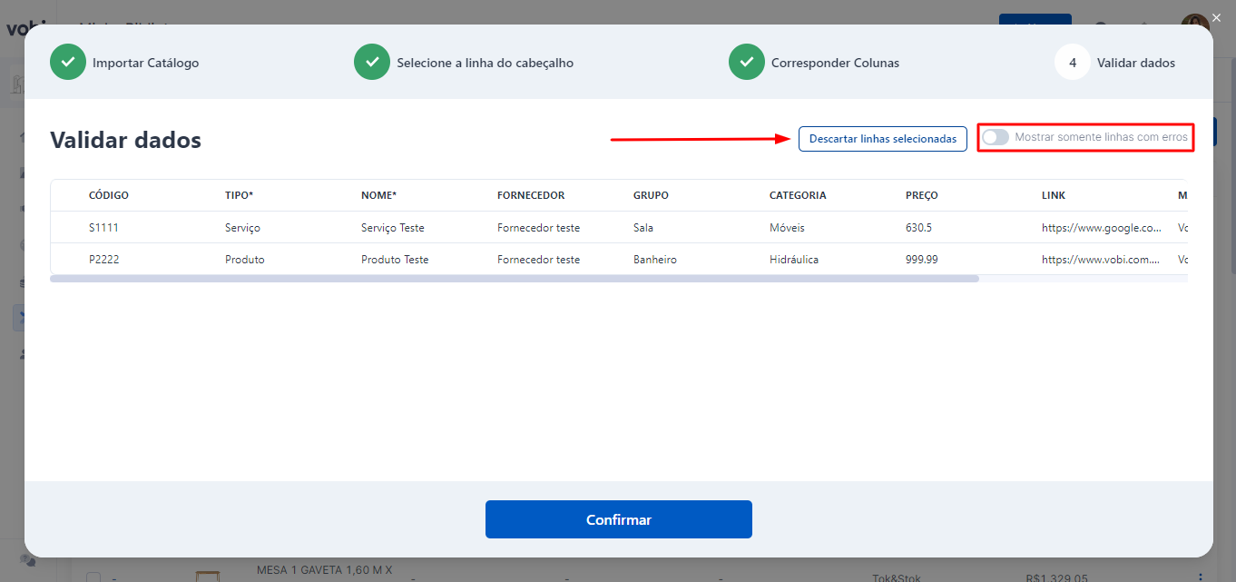Click the Serviço type cell
The height and width of the screenshot is (582, 1236).
pos(242,228)
